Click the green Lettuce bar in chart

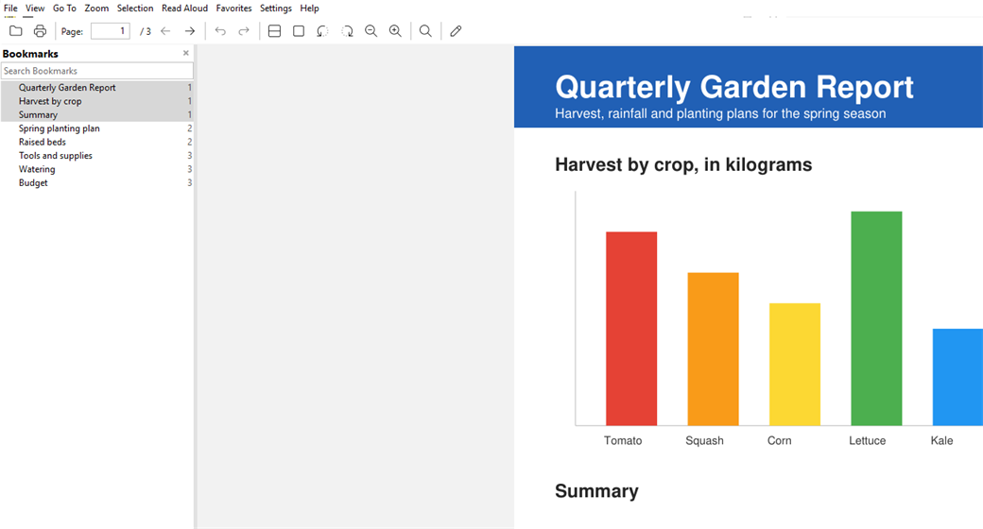coord(876,318)
